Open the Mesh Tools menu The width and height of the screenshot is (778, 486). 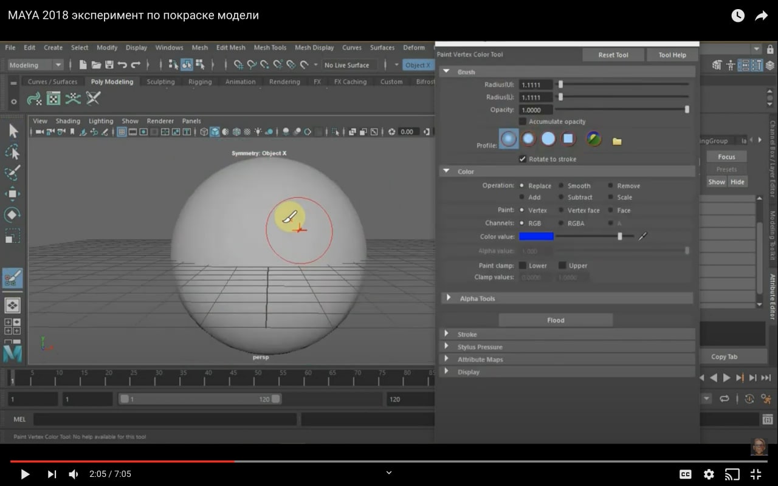pyautogui.click(x=270, y=47)
